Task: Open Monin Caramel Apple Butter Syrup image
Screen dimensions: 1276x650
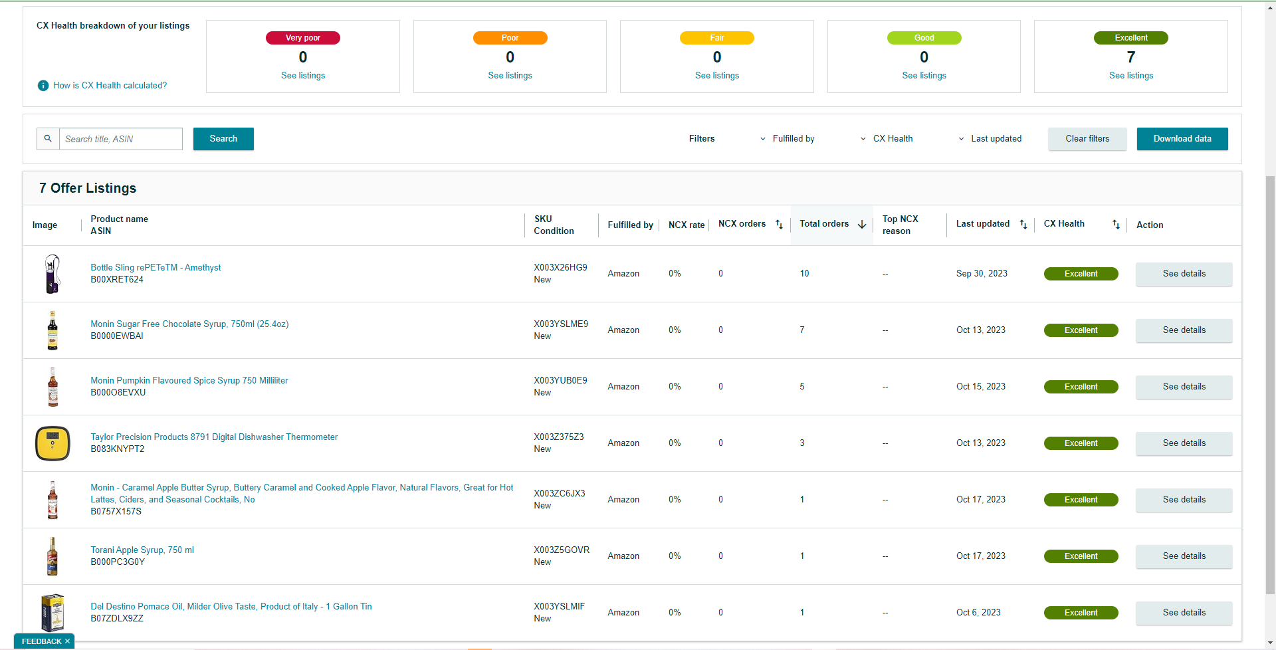Action: (x=53, y=500)
